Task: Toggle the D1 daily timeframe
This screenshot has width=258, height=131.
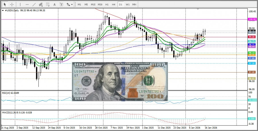Action: tap(121, 5)
